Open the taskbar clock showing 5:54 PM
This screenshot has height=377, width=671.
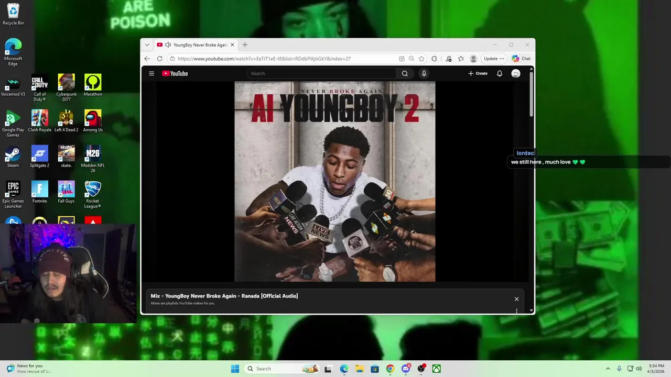click(x=656, y=369)
